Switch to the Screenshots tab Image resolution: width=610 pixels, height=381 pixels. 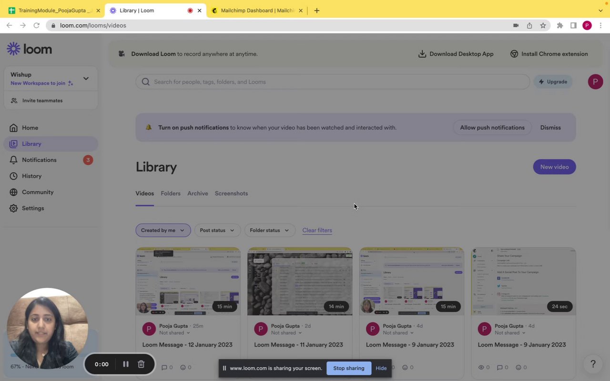pyautogui.click(x=231, y=193)
